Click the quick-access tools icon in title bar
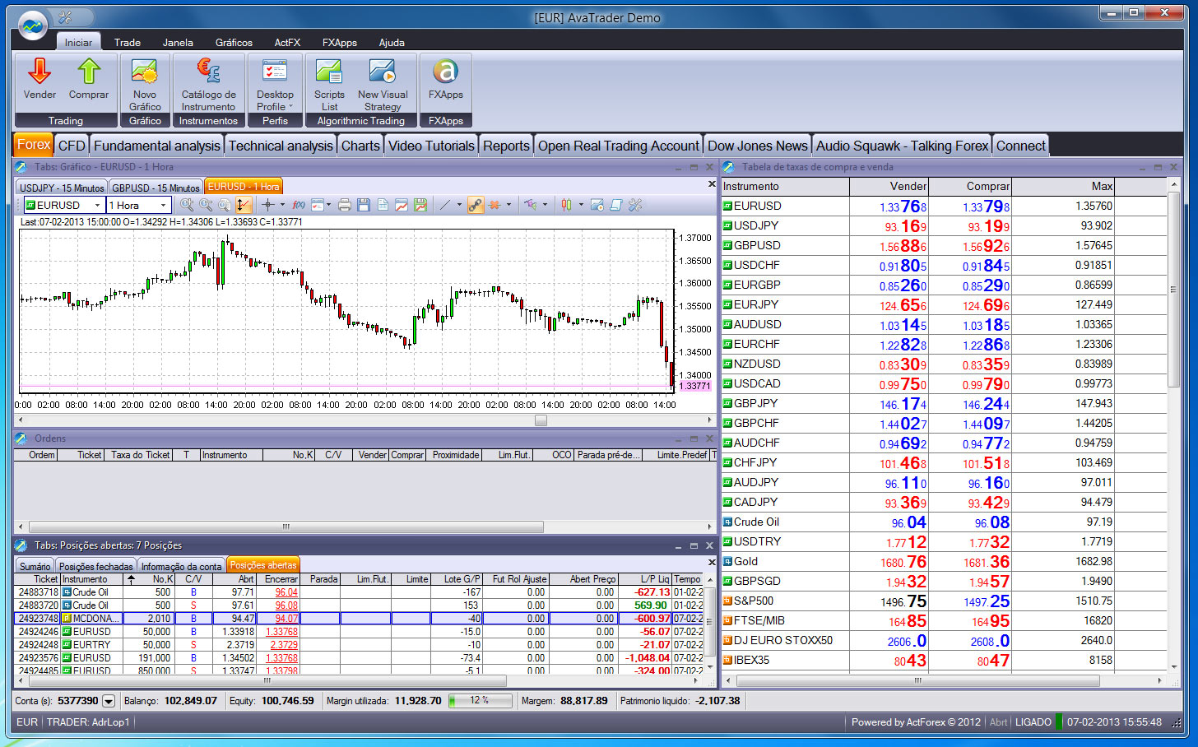This screenshot has width=1198, height=747. [67, 17]
